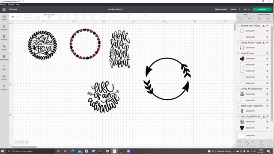The height and width of the screenshot is (154, 274).
Task: Click the Canvas title label
Action: tap(13, 9)
